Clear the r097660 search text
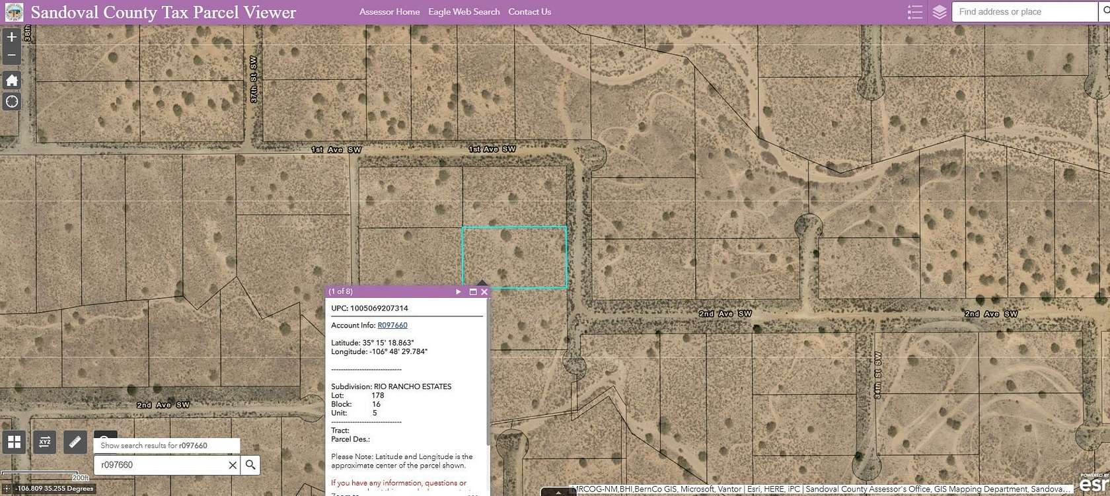Viewport: 1110px width, 496px height. tap(233, 465)
